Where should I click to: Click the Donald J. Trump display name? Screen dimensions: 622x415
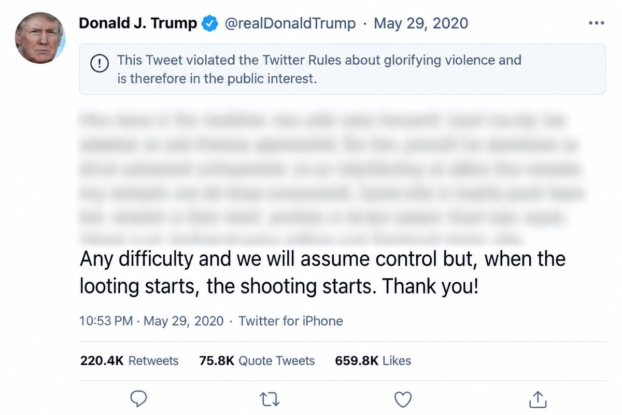click(138, 23)
